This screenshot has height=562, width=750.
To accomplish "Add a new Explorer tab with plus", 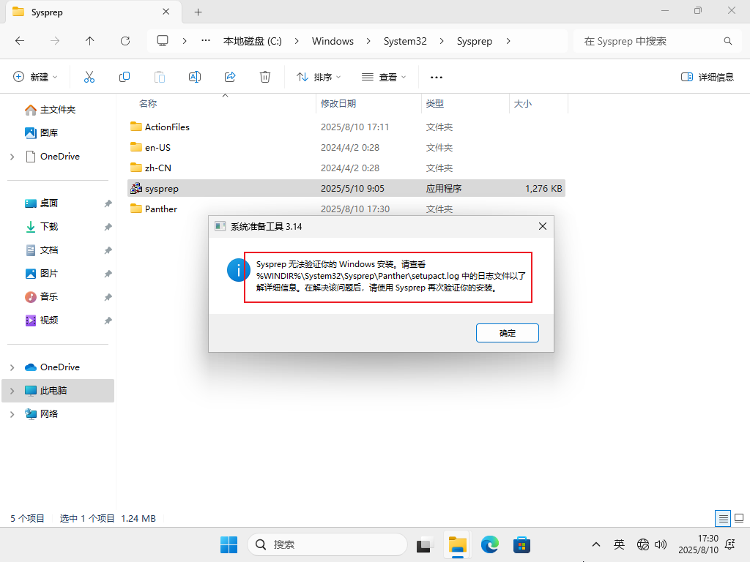I will pyautogui.click(x=198, y=12).
